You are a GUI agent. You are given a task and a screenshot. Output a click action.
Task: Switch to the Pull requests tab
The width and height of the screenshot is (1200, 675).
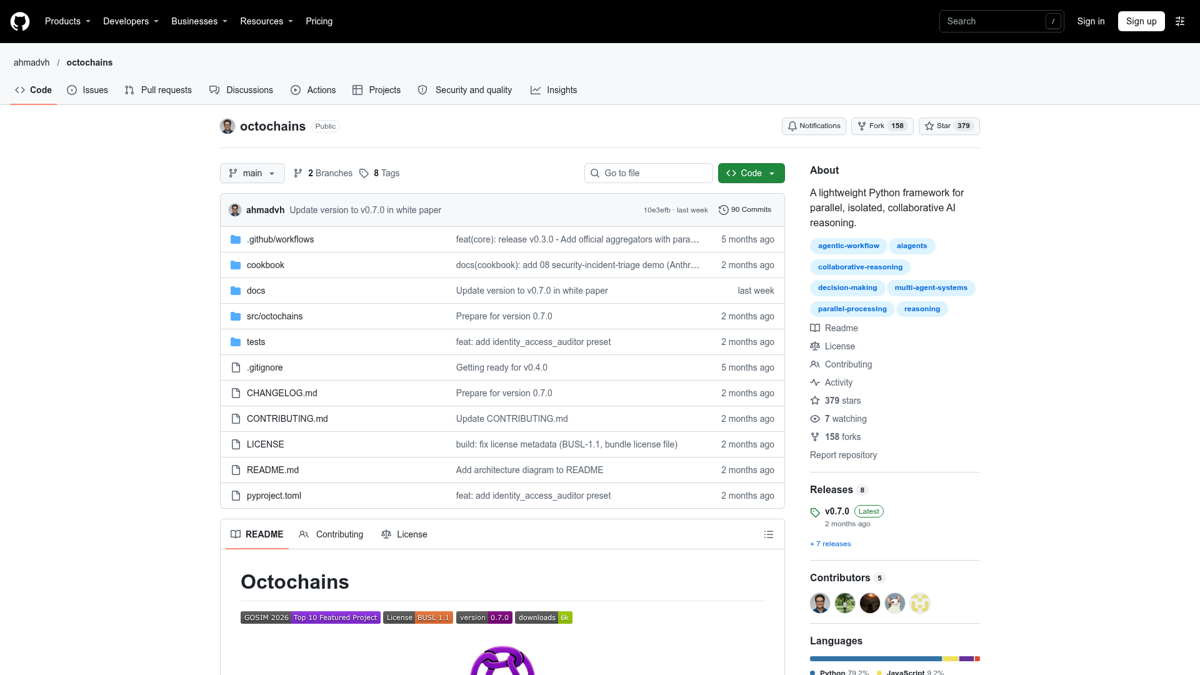click(158, 90)
